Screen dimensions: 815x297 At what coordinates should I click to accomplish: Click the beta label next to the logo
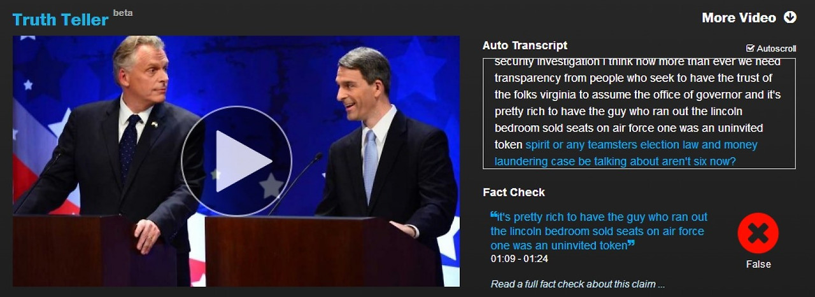coord(123,12)
